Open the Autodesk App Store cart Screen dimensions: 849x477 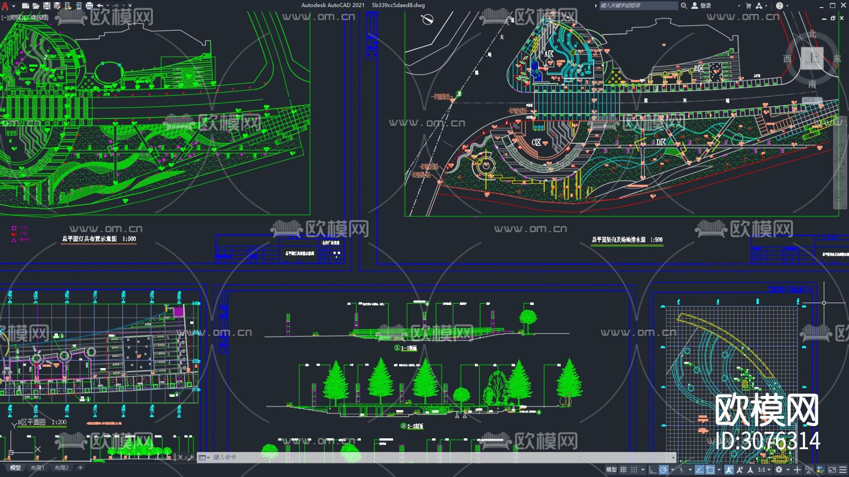(749, 6)
